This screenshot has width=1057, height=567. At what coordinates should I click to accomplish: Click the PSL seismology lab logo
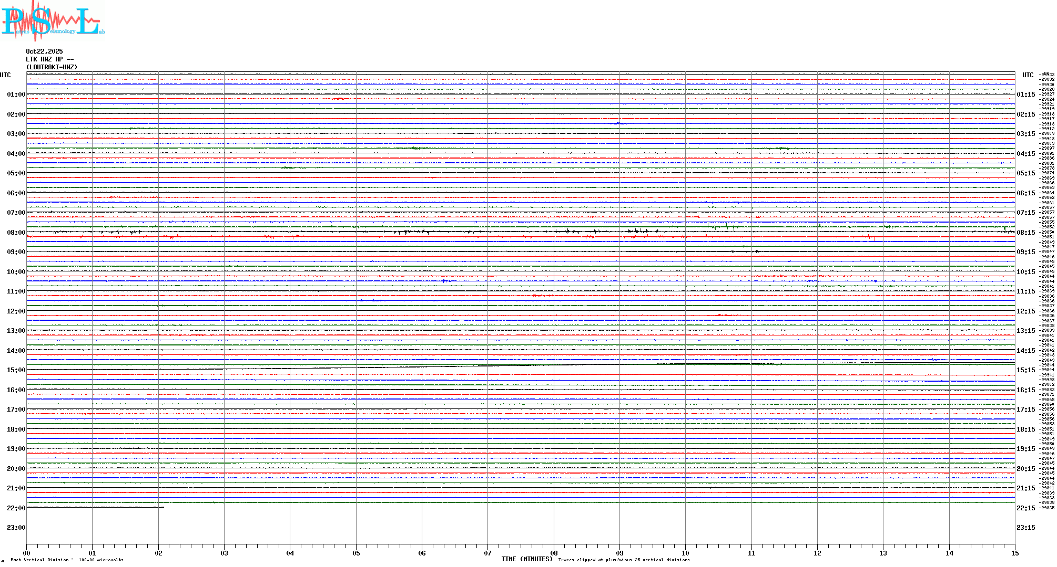pos(53,20)
